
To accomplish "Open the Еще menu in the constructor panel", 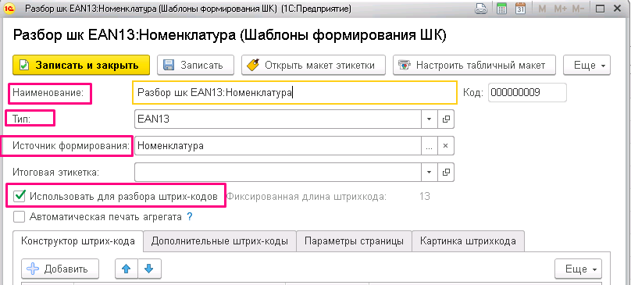I will tap(578, 269).
